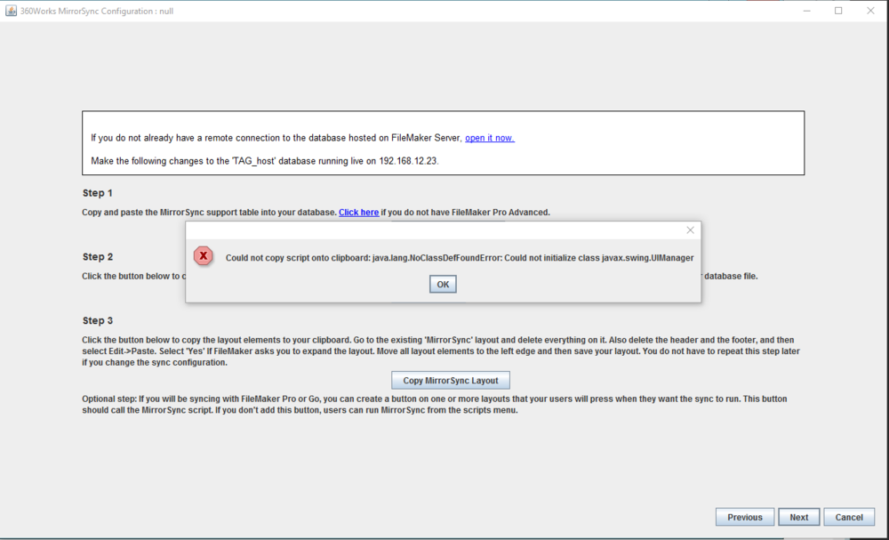The height and width of the screenshot is (540, 889).
Task: Maximize the MirrorSync Configuration window
Action: click(838, 11)
